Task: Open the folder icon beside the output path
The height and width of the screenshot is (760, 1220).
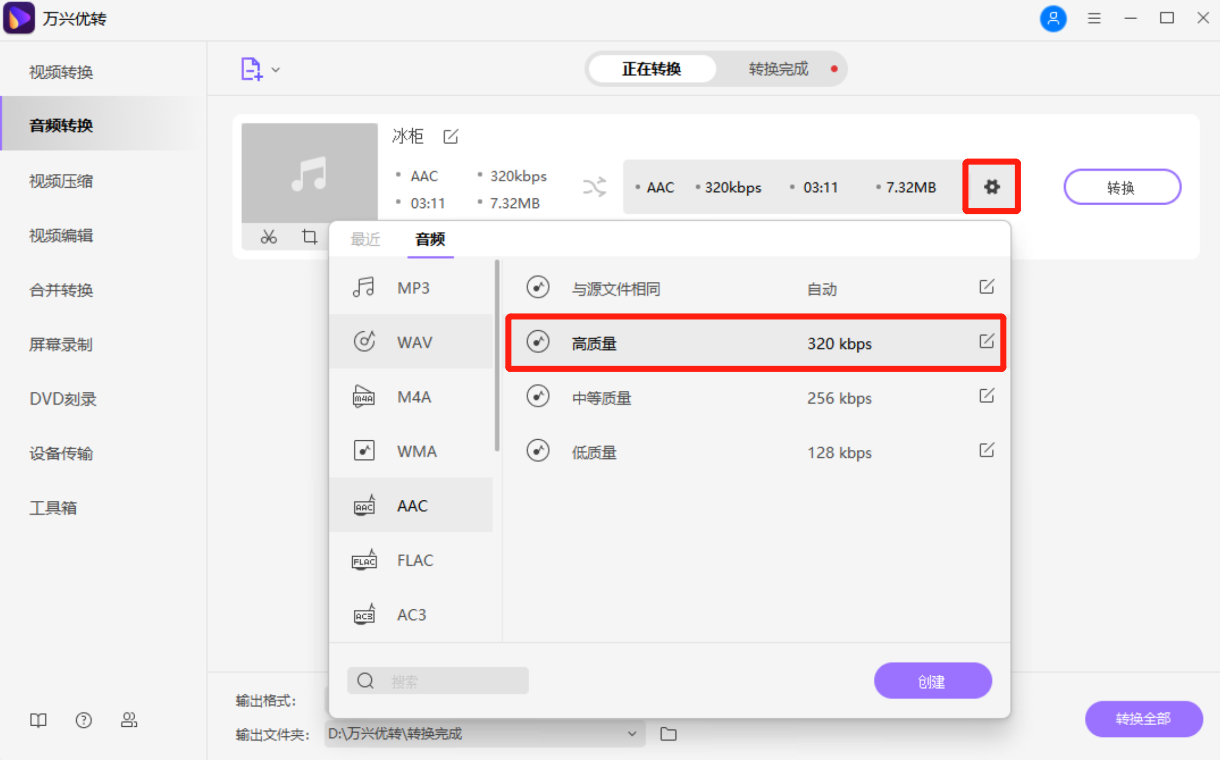Action: coord(668,734)
